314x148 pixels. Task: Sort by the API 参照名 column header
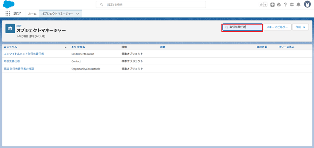pyautogui.click(x=78, y=47)
